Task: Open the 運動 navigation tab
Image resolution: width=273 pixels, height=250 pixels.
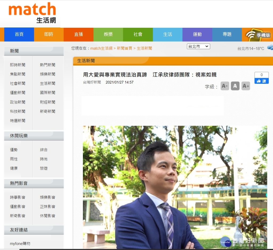Action: pyautogui.click(x=197, y=34)
